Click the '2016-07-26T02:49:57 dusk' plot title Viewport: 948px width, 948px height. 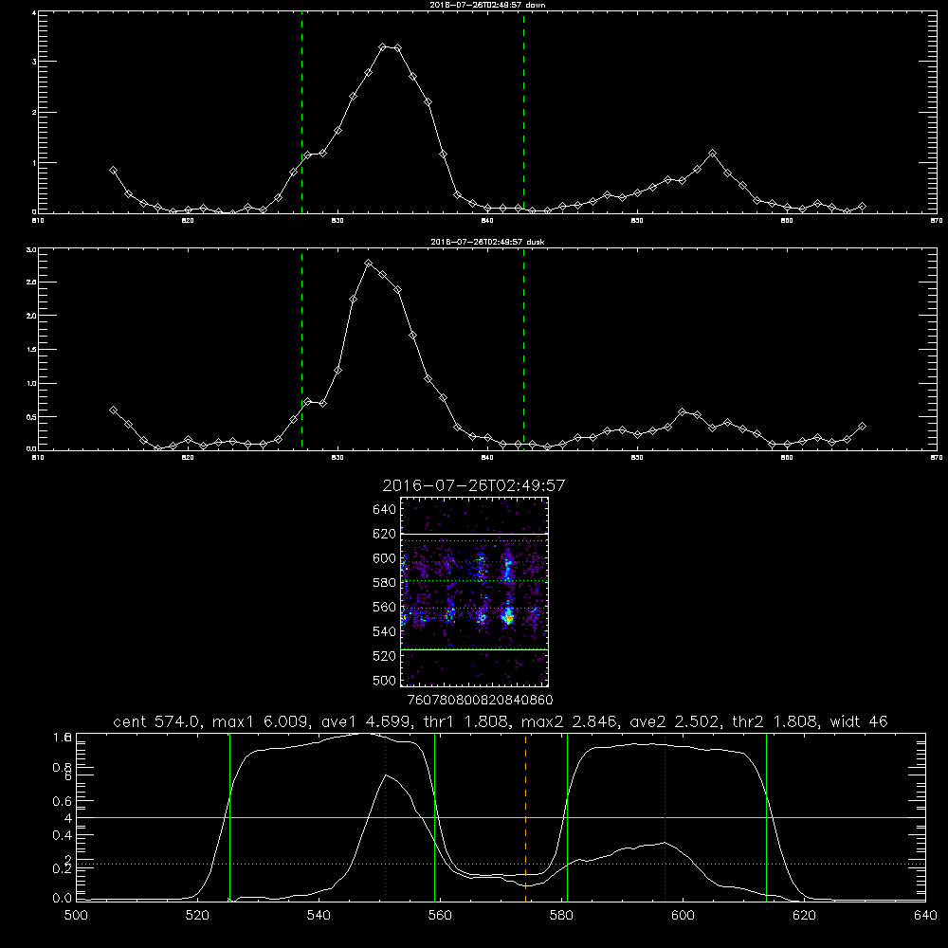487,242
